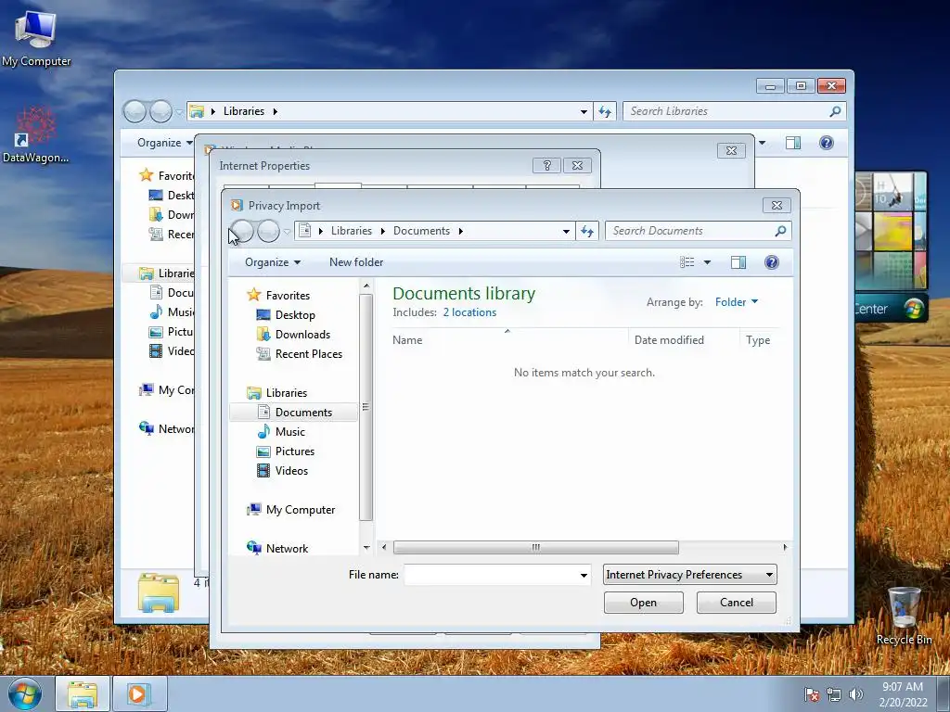Select Network in the Privacy Import sidebar
Screen dimensions: 950x712
[288, 549]
